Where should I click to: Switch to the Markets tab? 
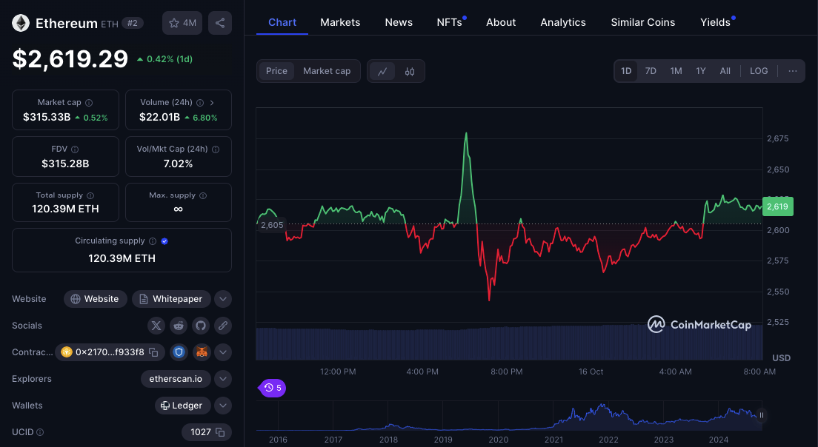(x=340, y=22)
